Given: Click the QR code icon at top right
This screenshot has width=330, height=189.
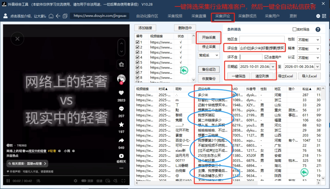Looking at the screenshot, I should point(324,16).
